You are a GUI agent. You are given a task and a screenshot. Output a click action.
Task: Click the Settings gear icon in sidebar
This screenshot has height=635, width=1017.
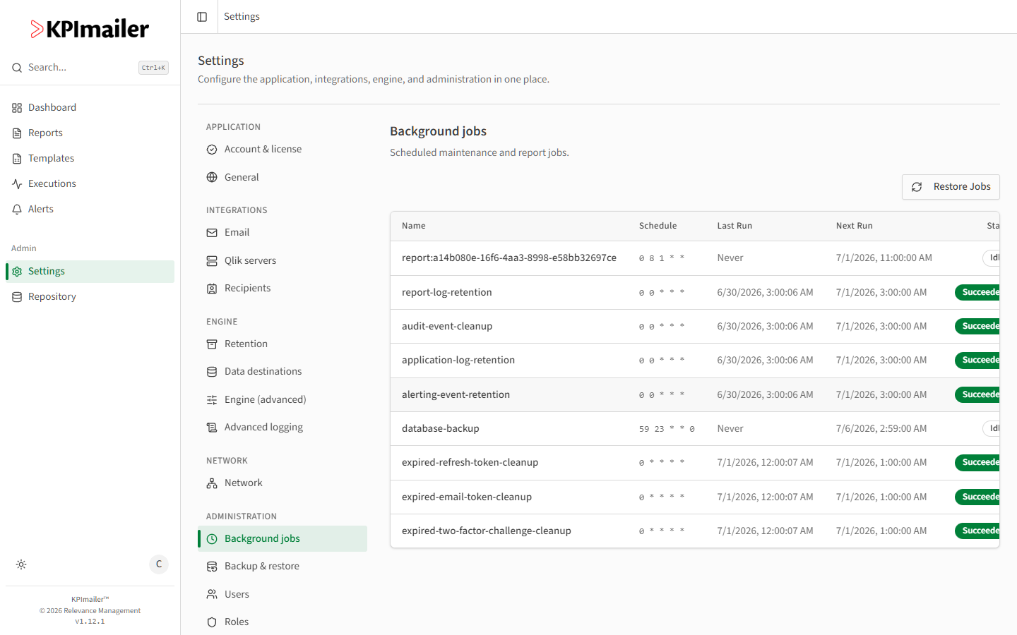coord(17,272)
